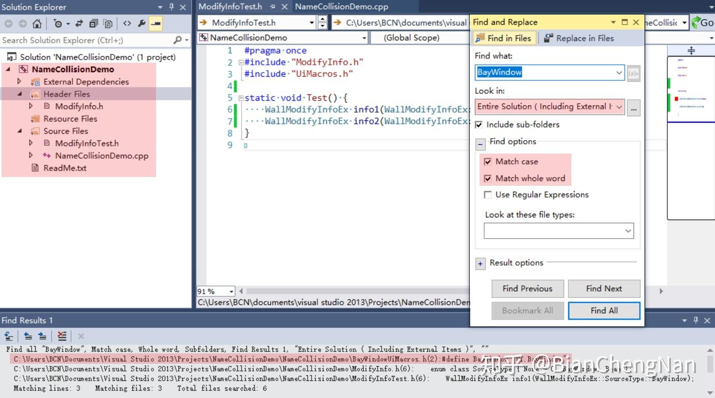Disable Match whole word option
The height and width of the screenshot is (398, 715).
(488, 178)
